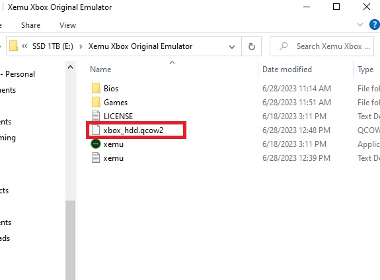380x280 pixels.
Task: Refresh the current folder view
Action: tap(252, 46)
